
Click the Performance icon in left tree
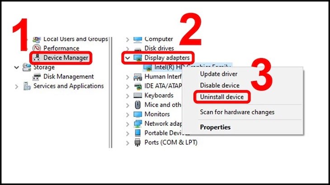(37, 48)
